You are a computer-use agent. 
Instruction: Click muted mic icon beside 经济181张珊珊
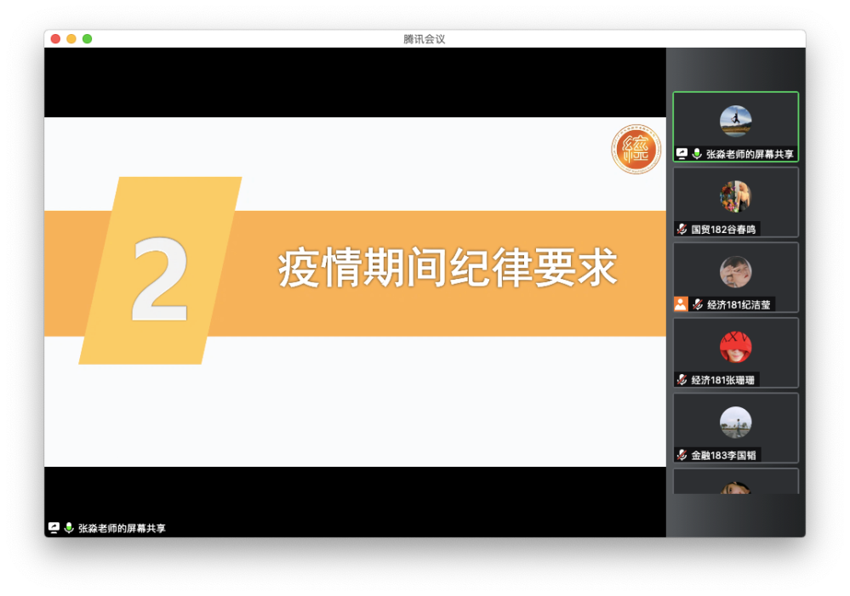[x=682, y=379]
